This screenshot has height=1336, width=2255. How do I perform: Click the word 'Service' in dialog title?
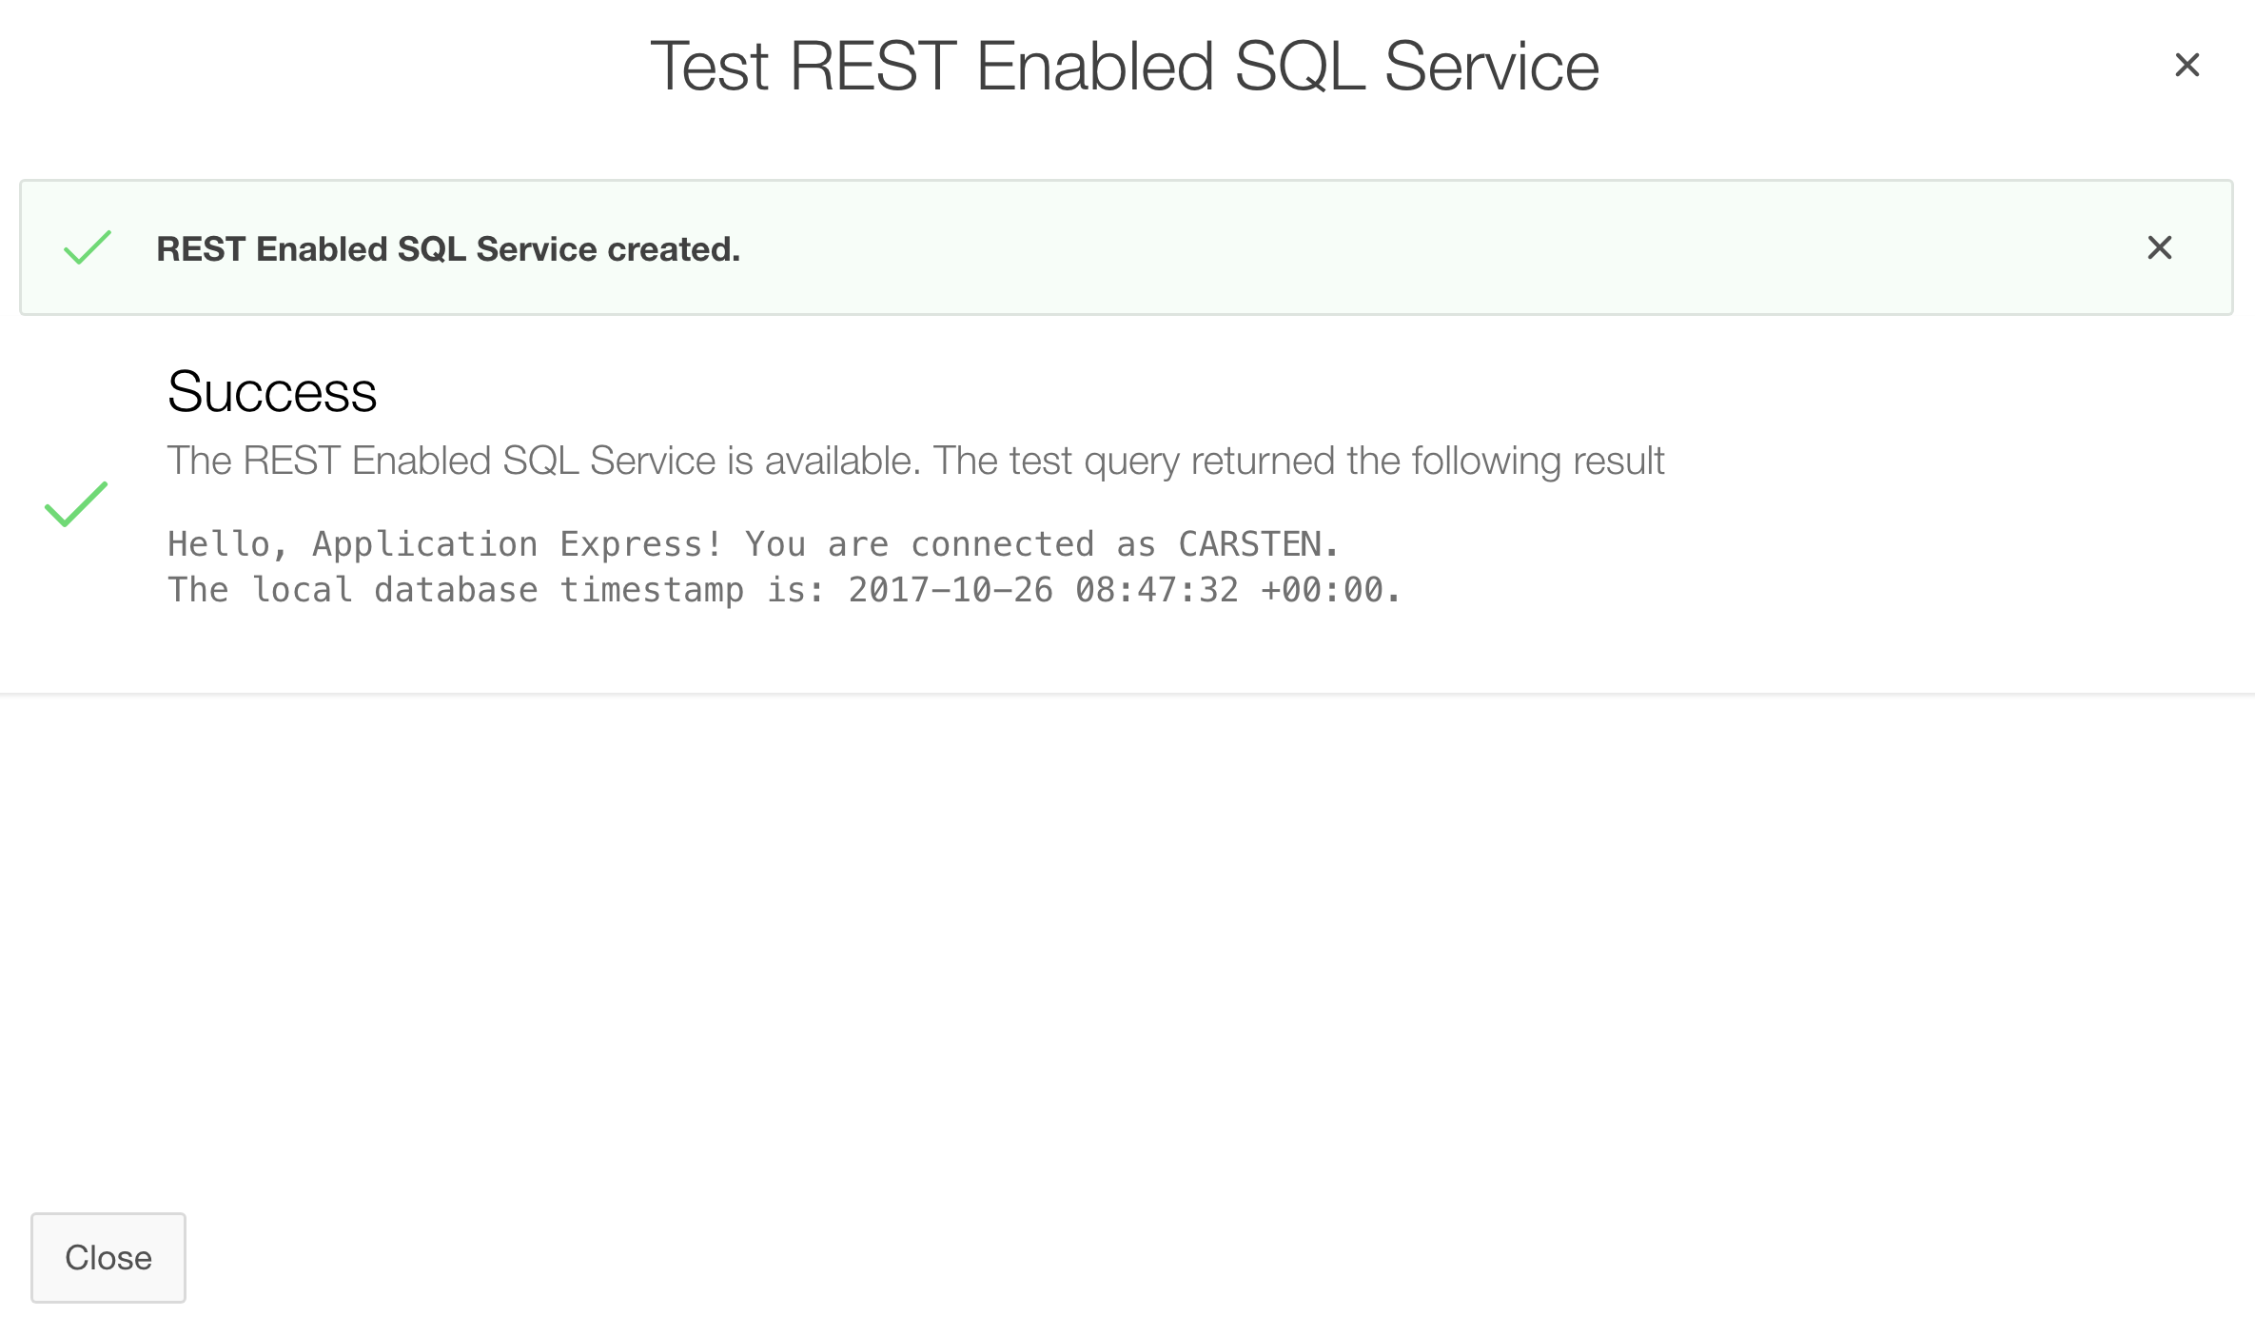point(1491,67)
